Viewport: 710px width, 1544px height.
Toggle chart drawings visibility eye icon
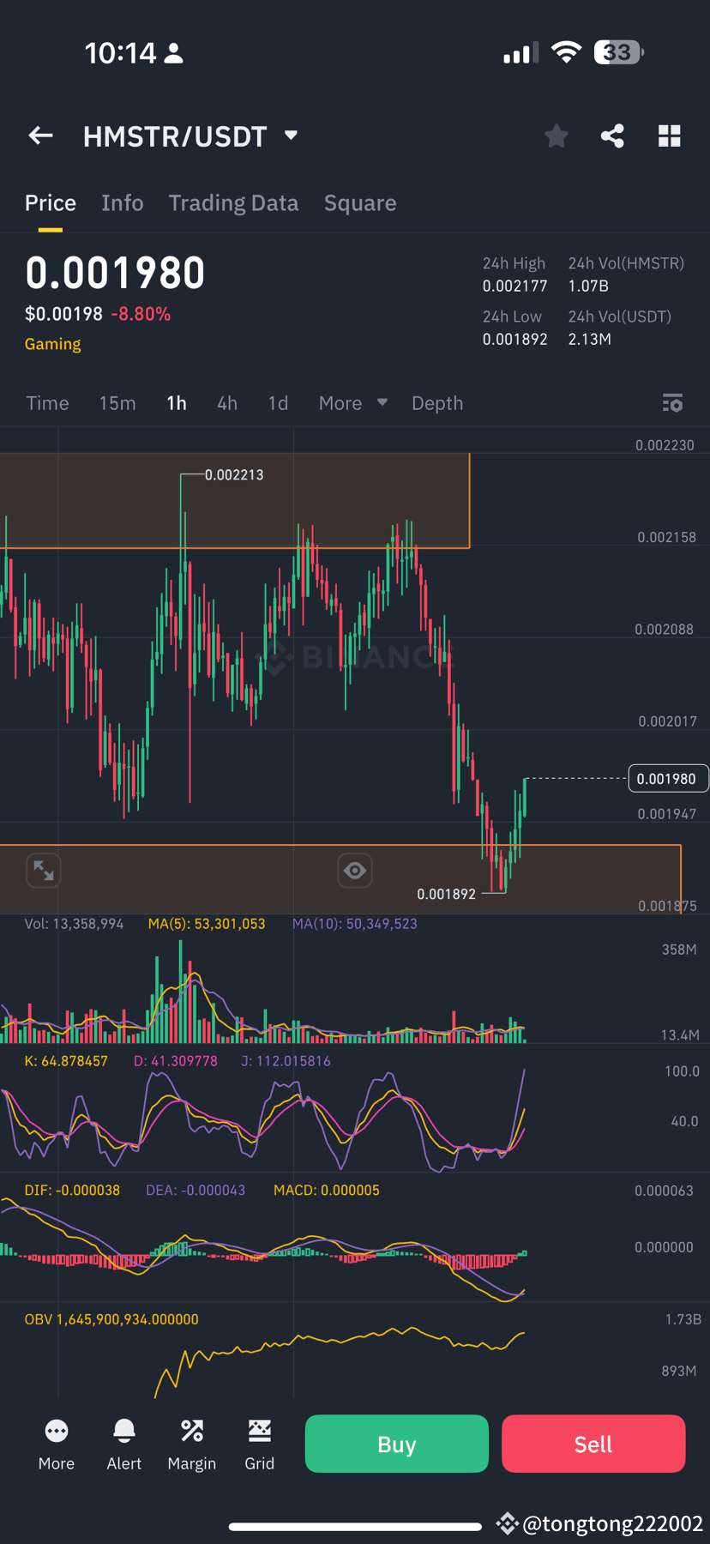[355, 871]
